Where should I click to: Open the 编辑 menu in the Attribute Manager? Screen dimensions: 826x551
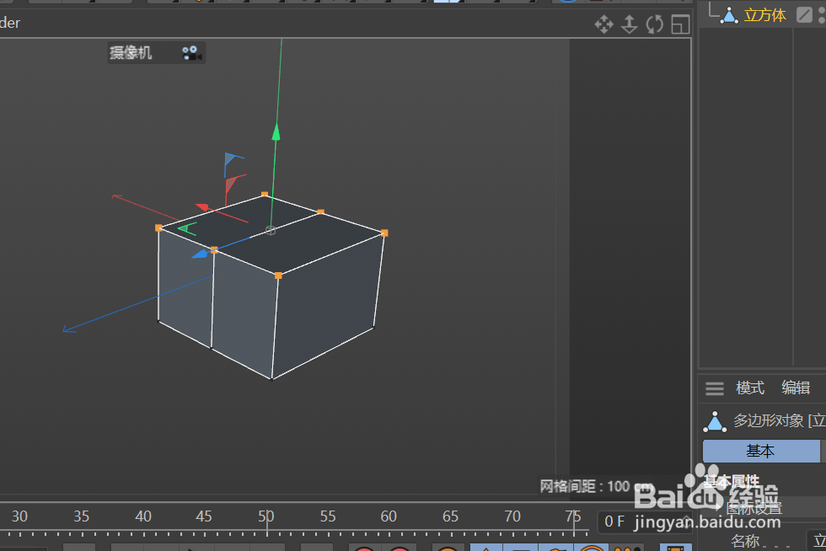pos(796,388)
